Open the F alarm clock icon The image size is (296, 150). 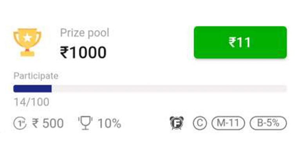pos(177,123)
